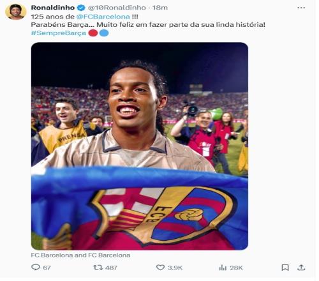View analytics via the bar chart icon

pyautogui.click(x=223, y=268)
